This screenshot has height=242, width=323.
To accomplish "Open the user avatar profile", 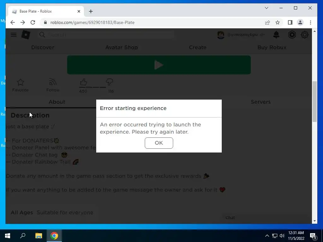I will [220, 35].
